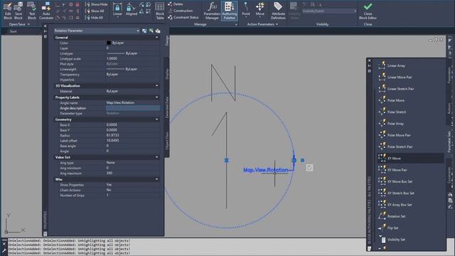Screen dimensions: 455x256
Task: Click the Angle description input field
Action: pyautogui.click(x=133, y=108)
